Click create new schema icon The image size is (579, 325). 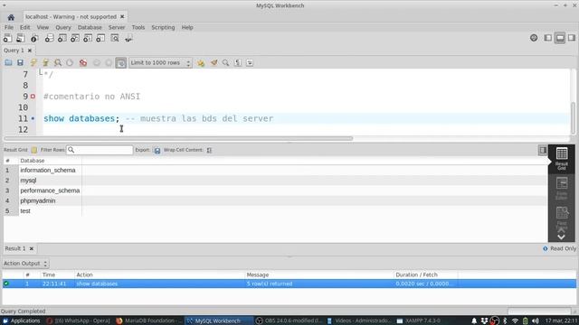[49, 38]
